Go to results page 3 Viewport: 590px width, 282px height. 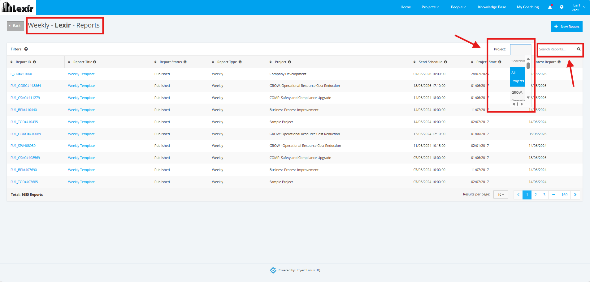point(544,195)
